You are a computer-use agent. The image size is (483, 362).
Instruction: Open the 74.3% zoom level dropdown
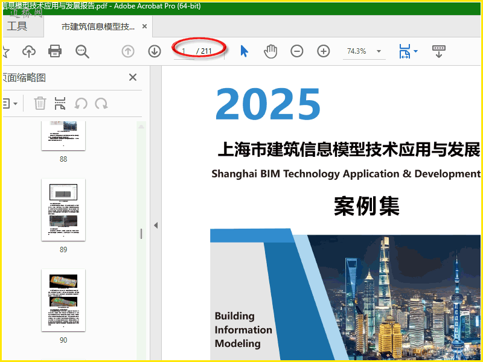point(379,51)
